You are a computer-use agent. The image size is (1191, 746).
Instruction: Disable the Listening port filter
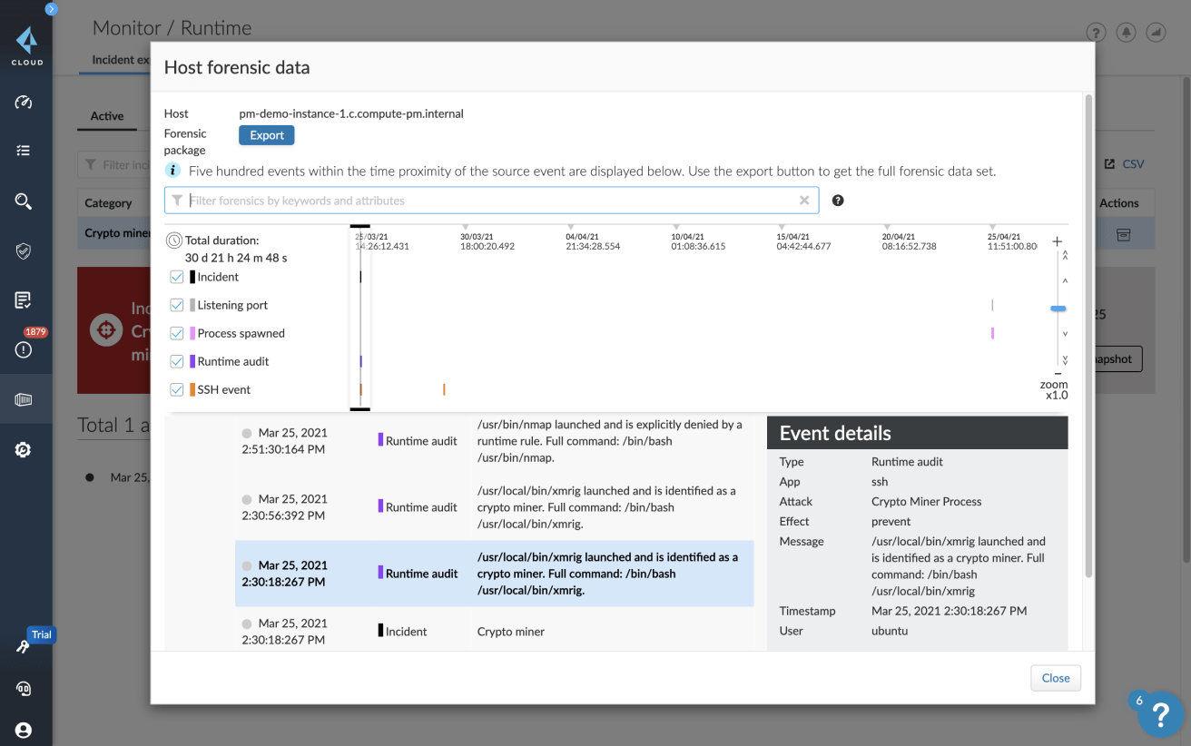pos(176,305)
